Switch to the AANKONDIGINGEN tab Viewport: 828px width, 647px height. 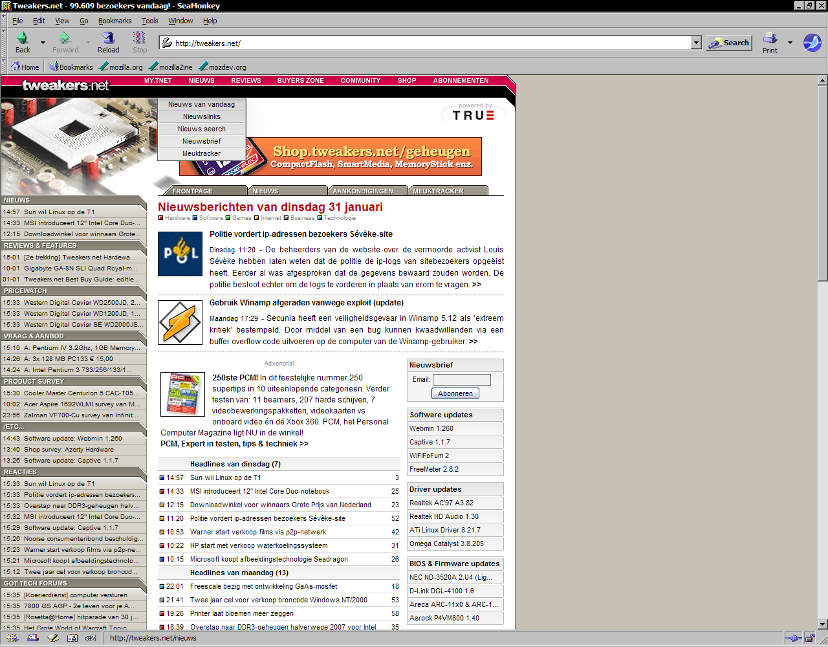click(367, 191)
